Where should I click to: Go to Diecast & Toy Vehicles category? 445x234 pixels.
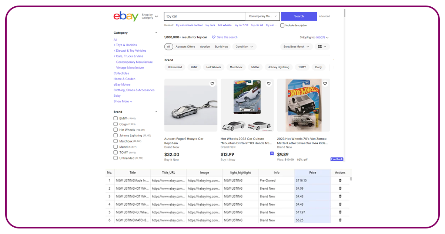(130, 51)
